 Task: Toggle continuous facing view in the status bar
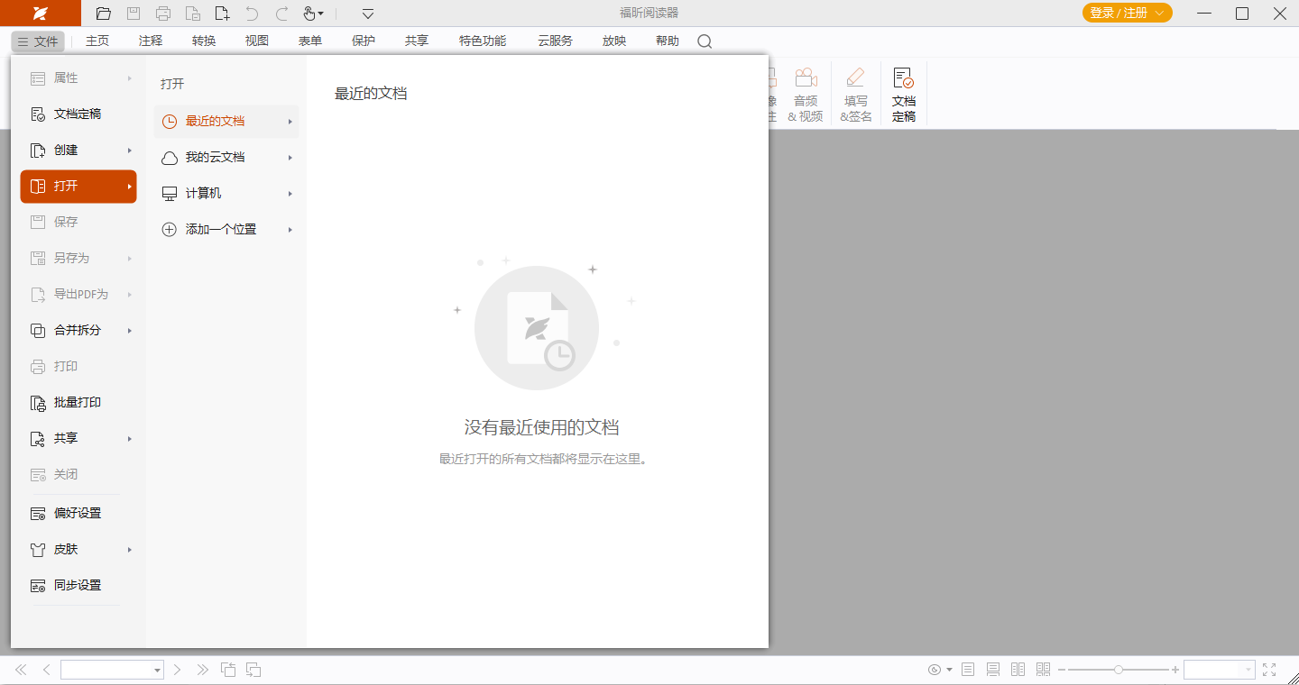pos(1044,670)
